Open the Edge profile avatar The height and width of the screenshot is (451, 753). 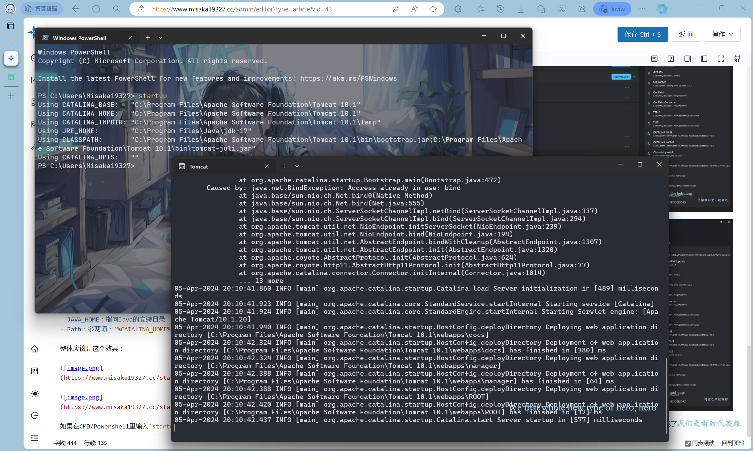tap(10, 9)
